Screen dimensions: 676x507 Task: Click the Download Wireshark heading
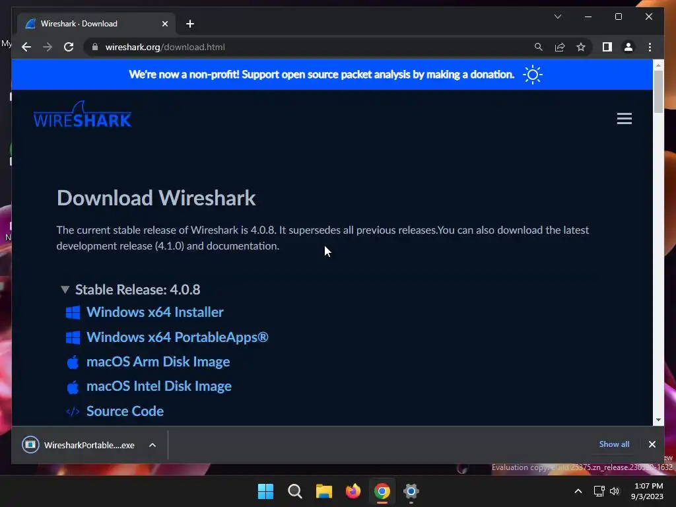click(x=156, y=198)
